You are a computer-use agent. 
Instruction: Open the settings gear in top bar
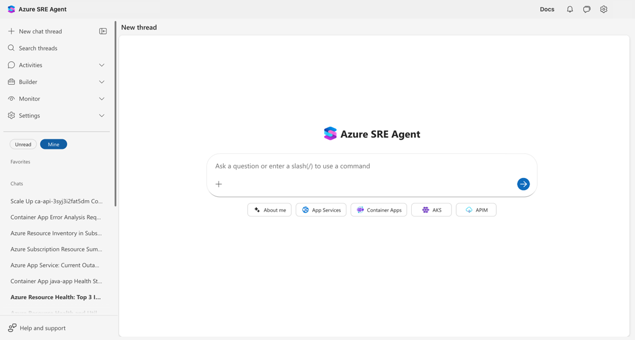click(x=604, y=9)
